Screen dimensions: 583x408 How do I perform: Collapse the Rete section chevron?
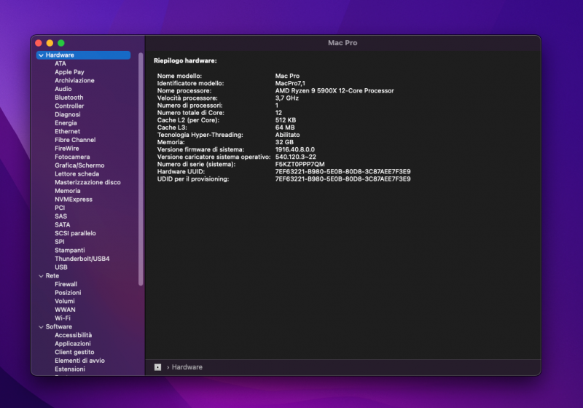[x=39, y=276]
